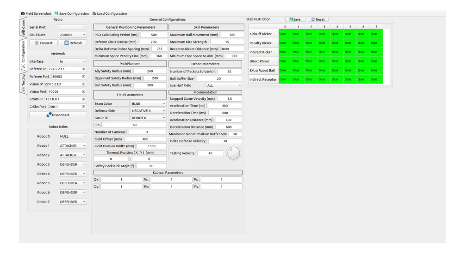Toggle Direct Kicker cell for robot 7
461x254 pixels.
376,61
